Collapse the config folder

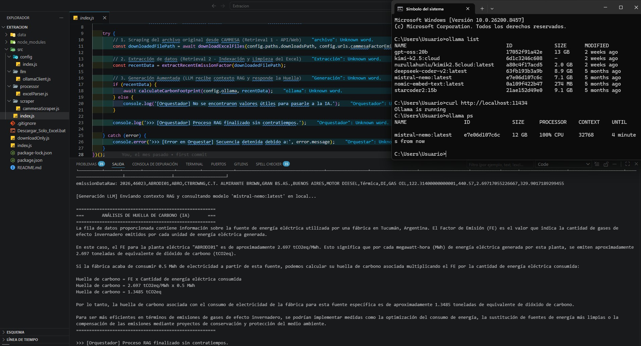[x=9, y=57]
